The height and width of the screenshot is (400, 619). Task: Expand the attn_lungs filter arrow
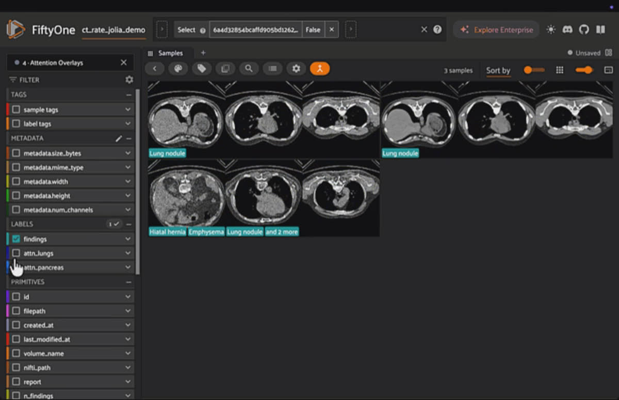click(x=128, y=253)
